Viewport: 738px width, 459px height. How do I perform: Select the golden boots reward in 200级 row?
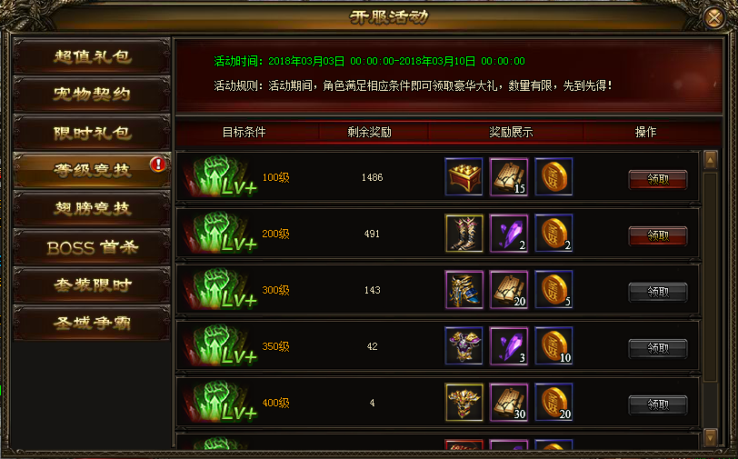click(x=464, y=234)
